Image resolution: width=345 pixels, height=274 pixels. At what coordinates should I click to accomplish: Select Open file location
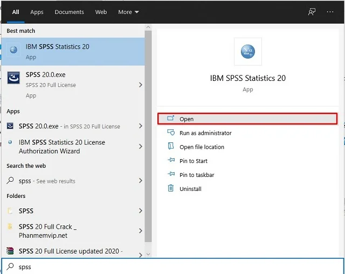coord(247,147)
